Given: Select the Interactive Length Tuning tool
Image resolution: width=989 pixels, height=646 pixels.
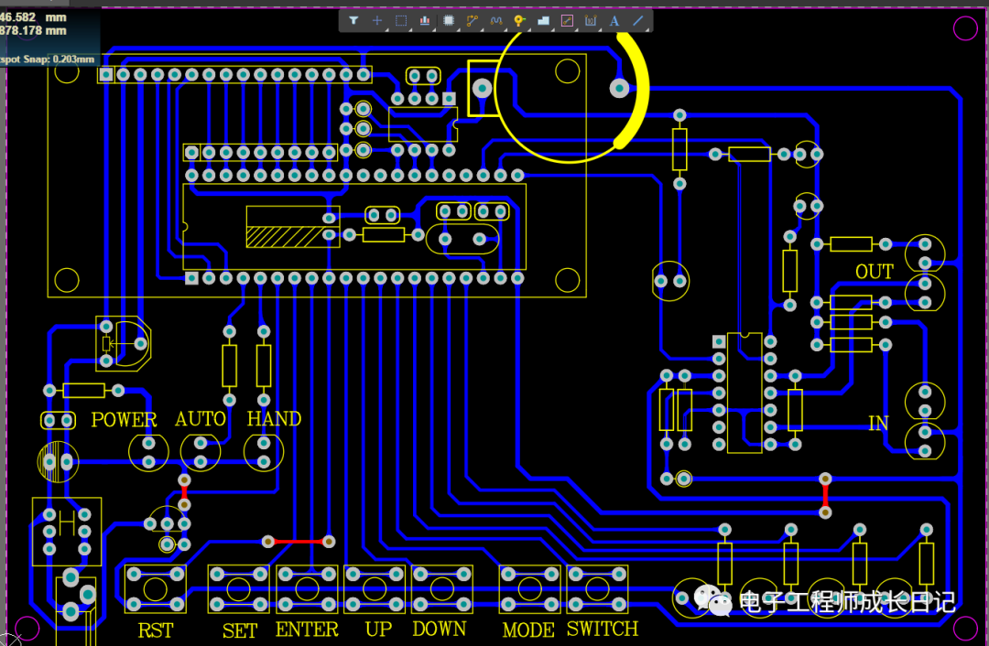Looking at the screenshot, I should 496,21.
